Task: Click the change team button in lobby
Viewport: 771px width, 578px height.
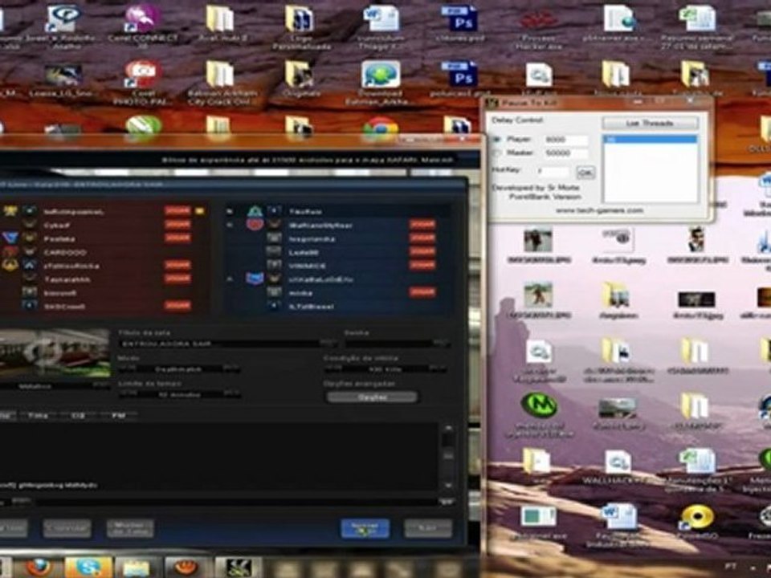Action: point(130,529)
